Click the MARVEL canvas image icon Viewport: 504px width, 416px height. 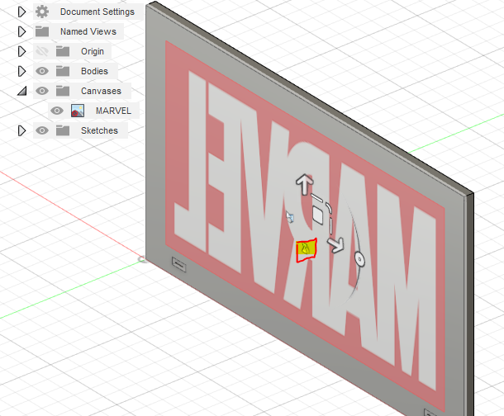(78, 111)
